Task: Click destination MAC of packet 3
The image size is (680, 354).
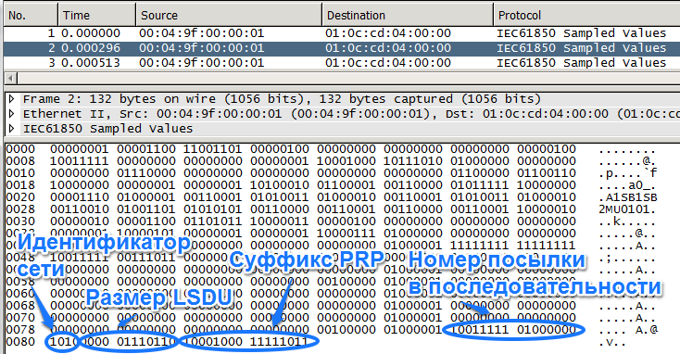Action: coord(388,63)
